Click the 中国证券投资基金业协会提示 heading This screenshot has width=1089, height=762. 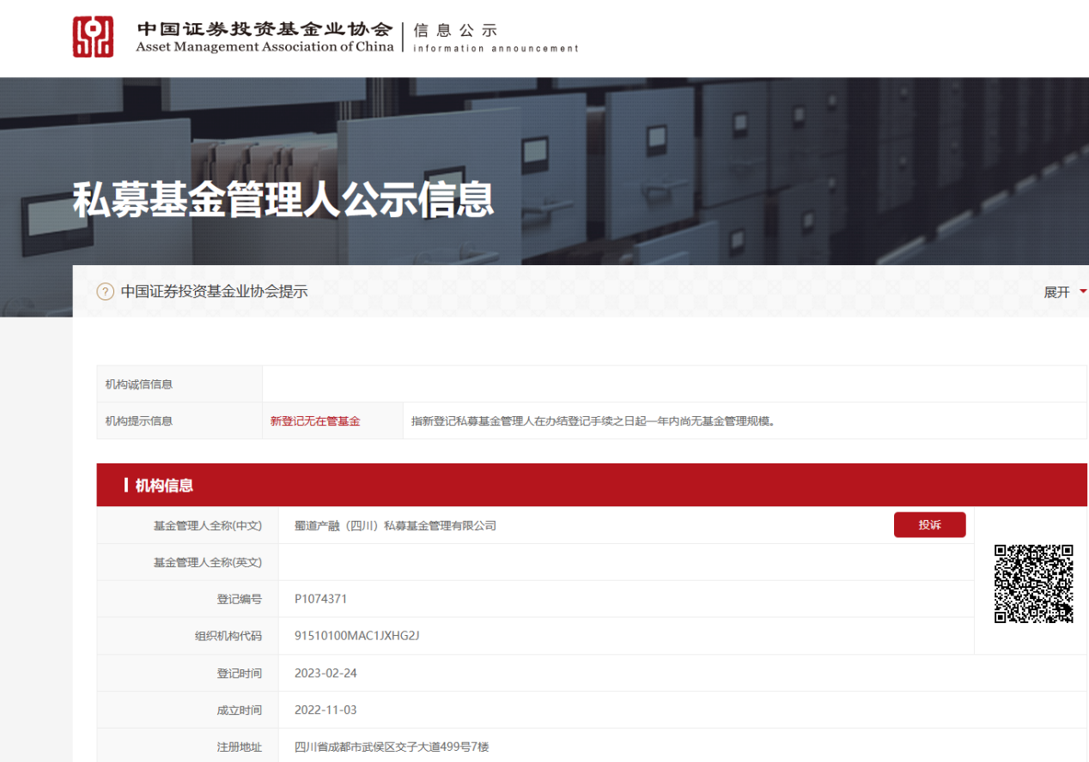[x=214, y=292]
